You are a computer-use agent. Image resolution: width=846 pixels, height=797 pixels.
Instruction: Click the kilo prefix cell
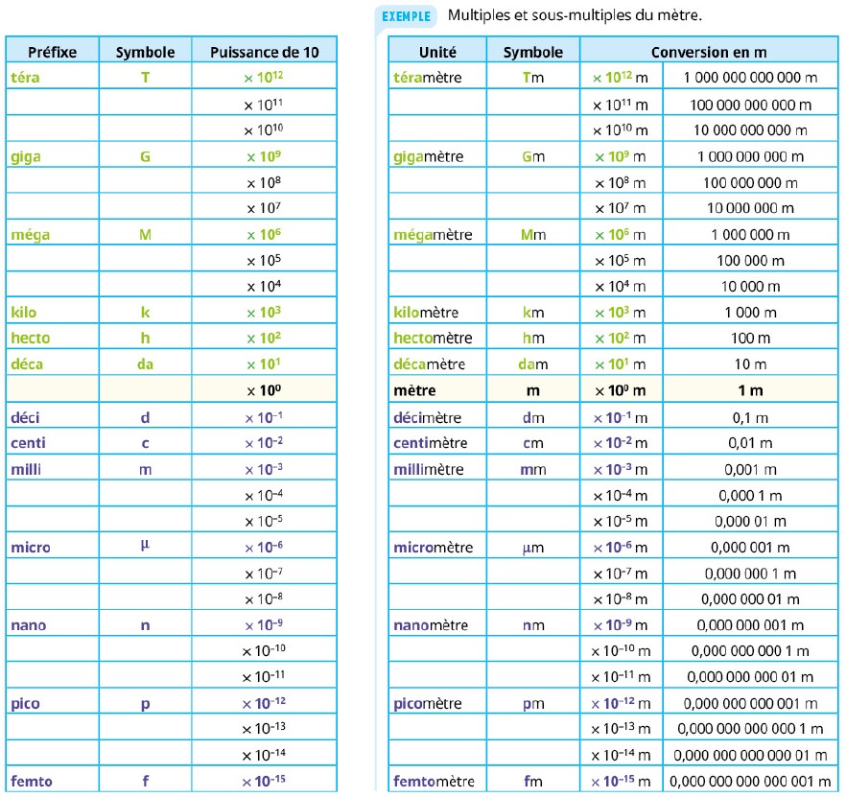(x=53, y=312)
